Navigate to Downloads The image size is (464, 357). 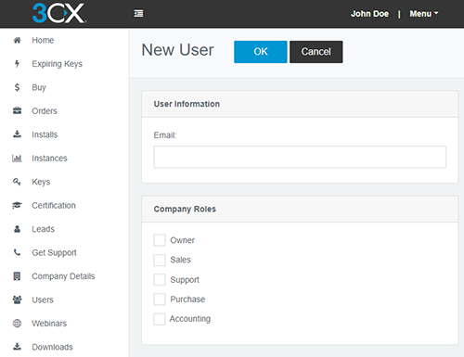click(52, 347)
